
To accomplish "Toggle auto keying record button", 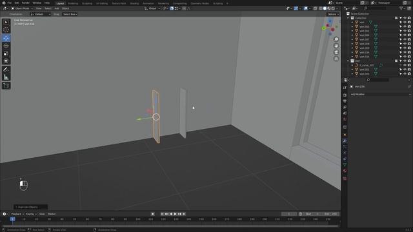I will point(152,214).
